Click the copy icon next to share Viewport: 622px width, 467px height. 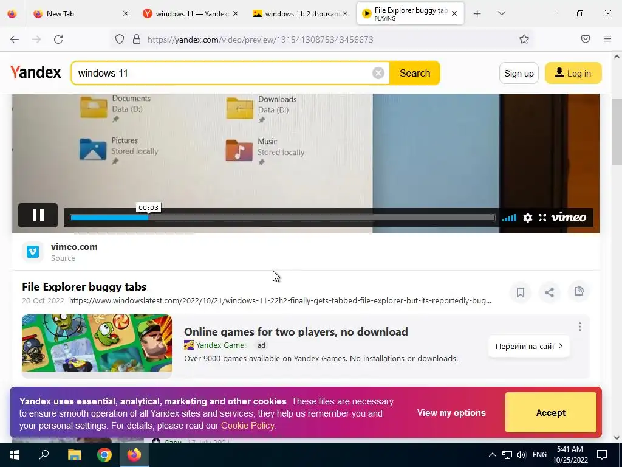click(x=579, y=291)
